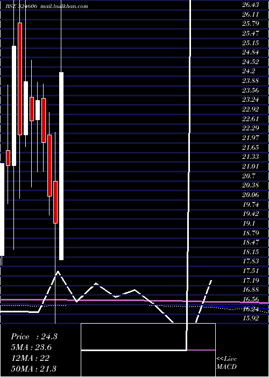Click the 16.88 price axis label

click(x=250, y=290)
